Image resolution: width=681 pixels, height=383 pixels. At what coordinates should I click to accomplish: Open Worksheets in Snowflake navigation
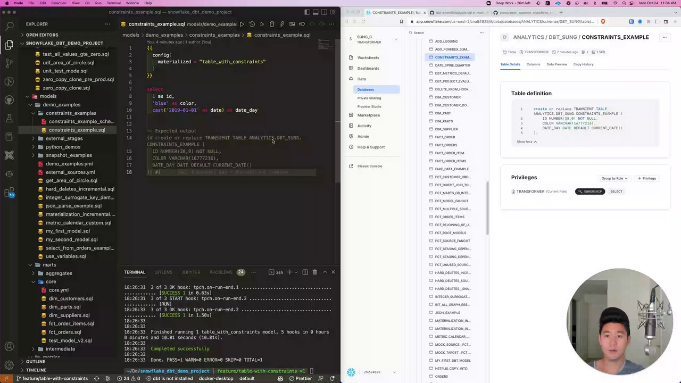click(368, 57)
